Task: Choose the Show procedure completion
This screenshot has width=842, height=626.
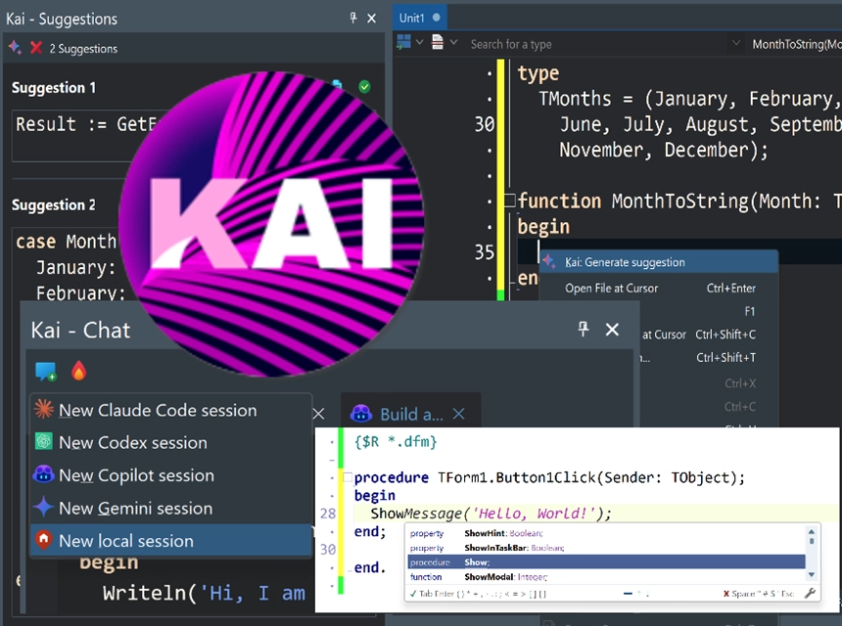Action: pos(606,562)
